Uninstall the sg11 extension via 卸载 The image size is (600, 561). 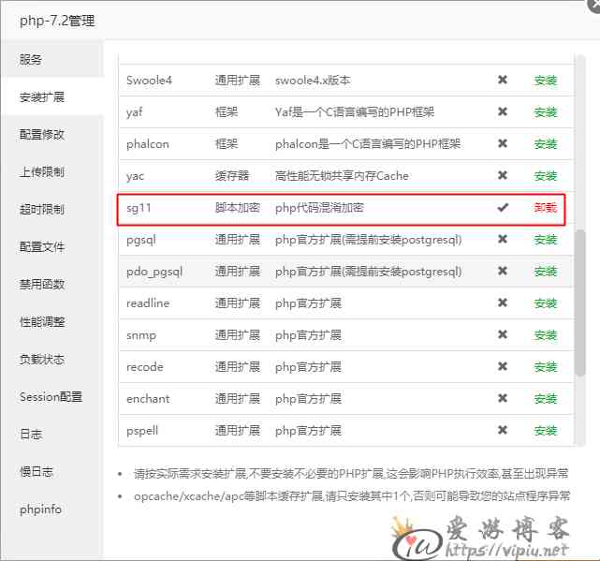pyautogui.click(x=546, y=208)
